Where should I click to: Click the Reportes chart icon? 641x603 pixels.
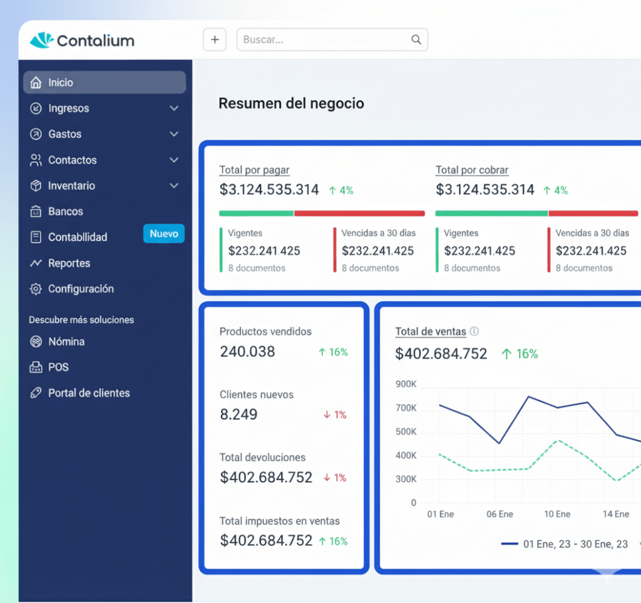coord(36,263)
